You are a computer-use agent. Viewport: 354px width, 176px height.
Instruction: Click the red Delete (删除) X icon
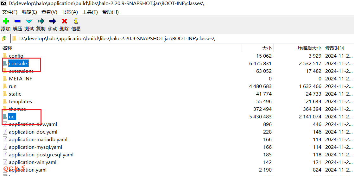[x=64, y=22]
